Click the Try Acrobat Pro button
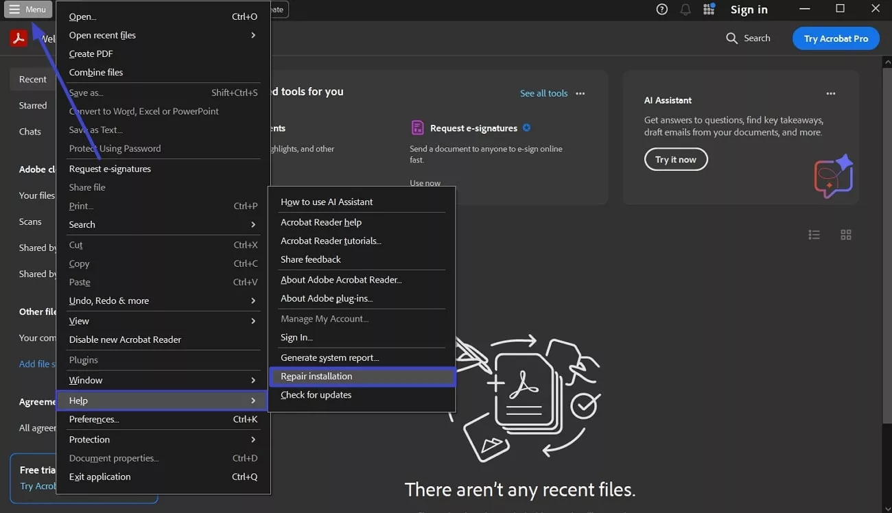The height and width of the screenshot is (513, 892). pyautogui.click(x=835, y=38)
